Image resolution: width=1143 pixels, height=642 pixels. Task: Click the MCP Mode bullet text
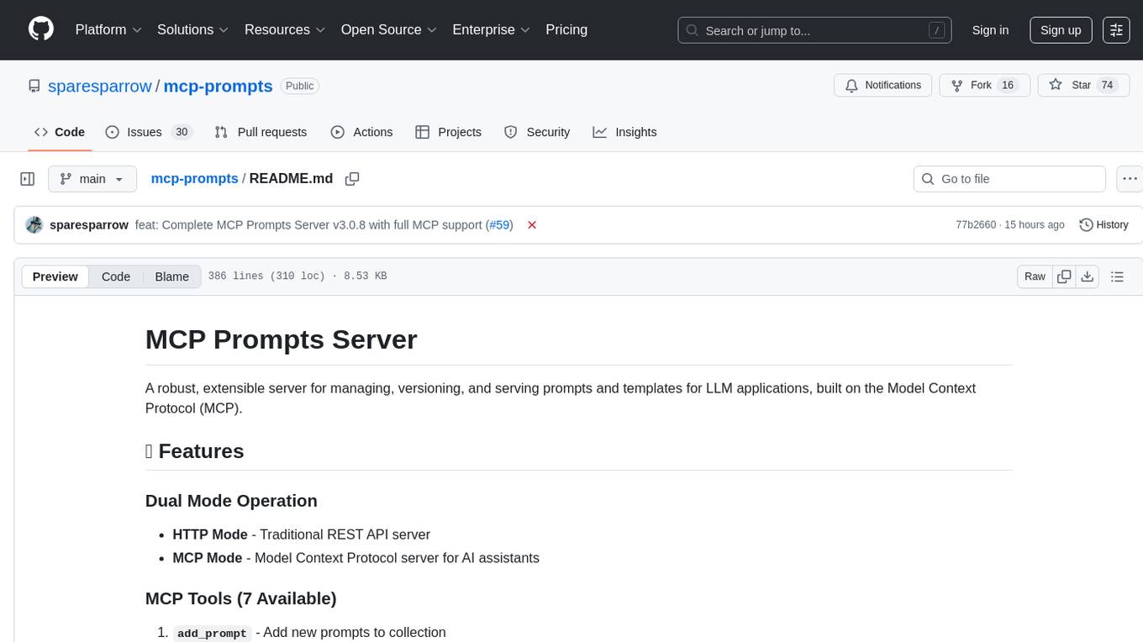[x=356, y=558]
